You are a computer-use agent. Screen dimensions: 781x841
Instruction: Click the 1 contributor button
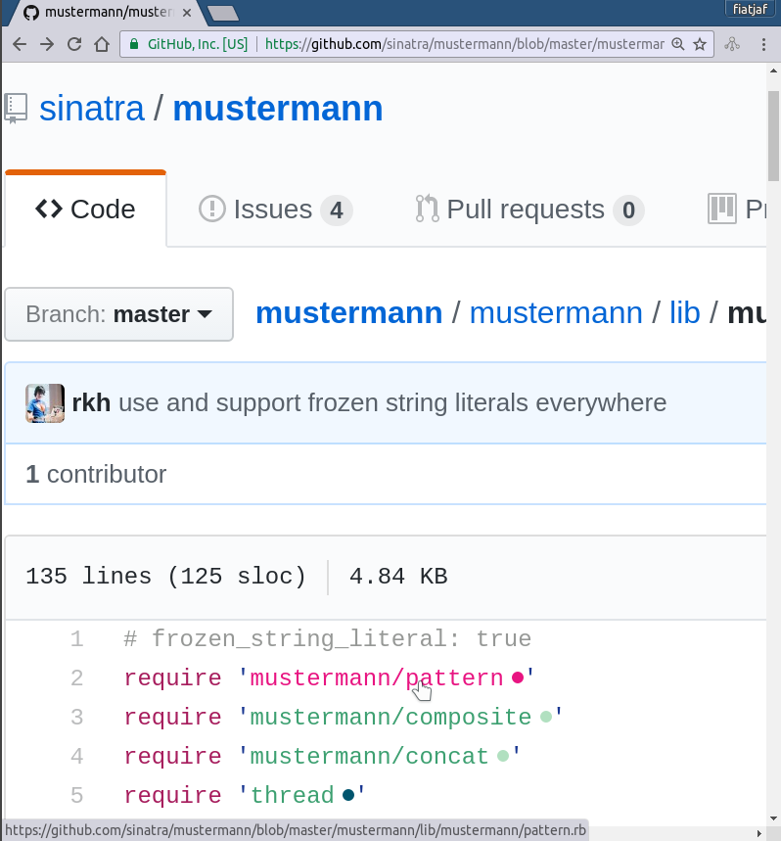click(96, 474)
